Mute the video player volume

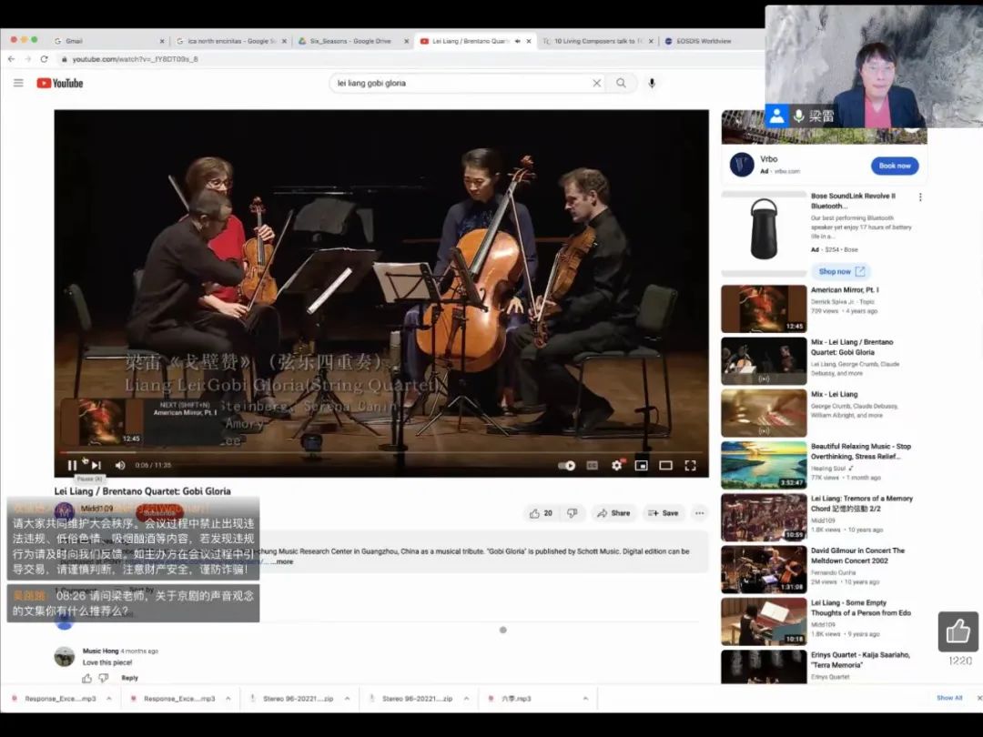pos(119,465)
